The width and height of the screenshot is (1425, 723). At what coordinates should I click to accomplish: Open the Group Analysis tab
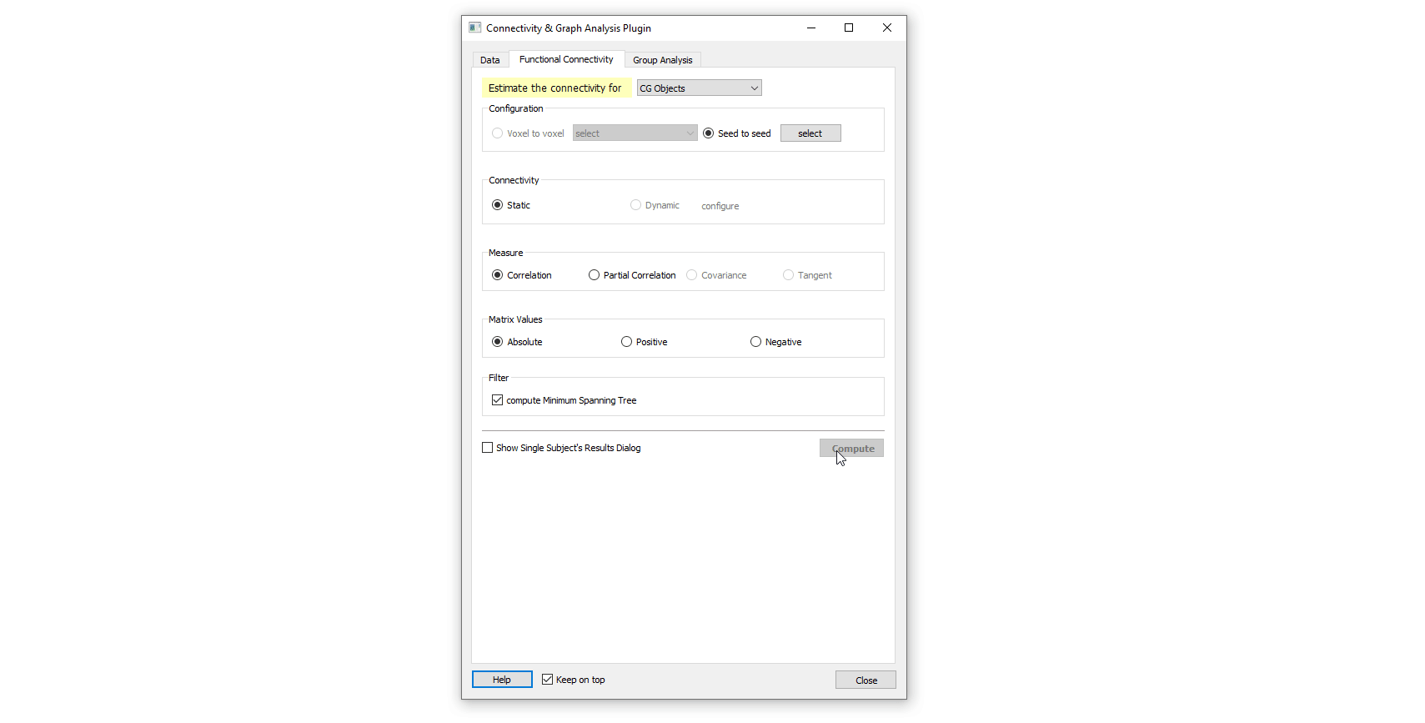coord(662,60)
